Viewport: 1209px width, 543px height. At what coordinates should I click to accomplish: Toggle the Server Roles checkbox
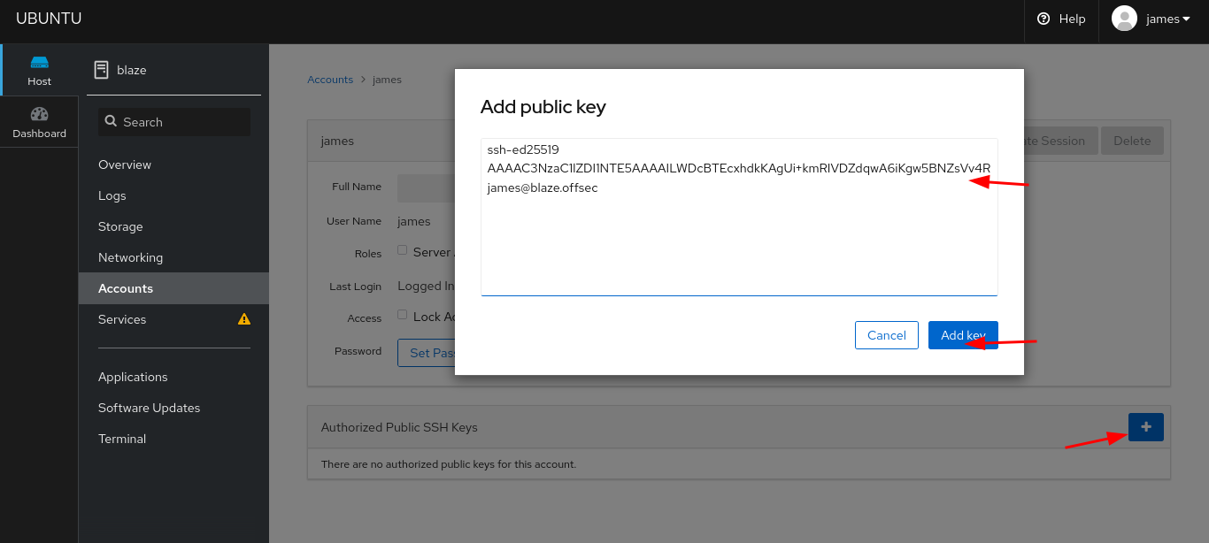click(x=403, y=250)
